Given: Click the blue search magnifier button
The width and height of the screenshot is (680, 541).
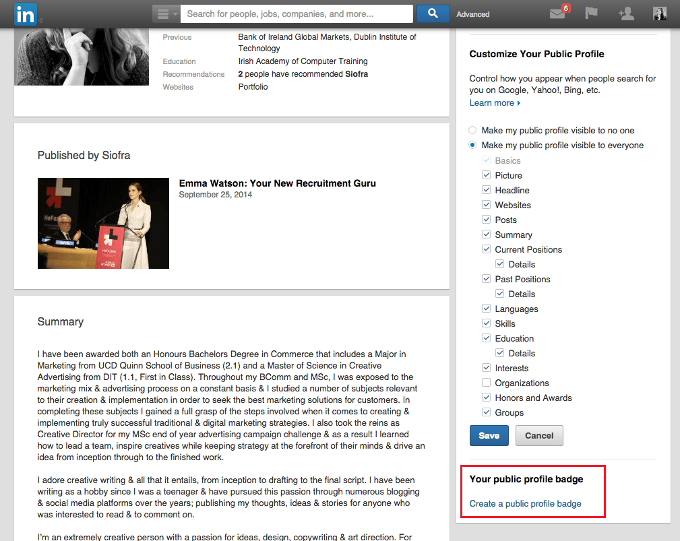Looking at the screenshot, I should tap(433, 13).
